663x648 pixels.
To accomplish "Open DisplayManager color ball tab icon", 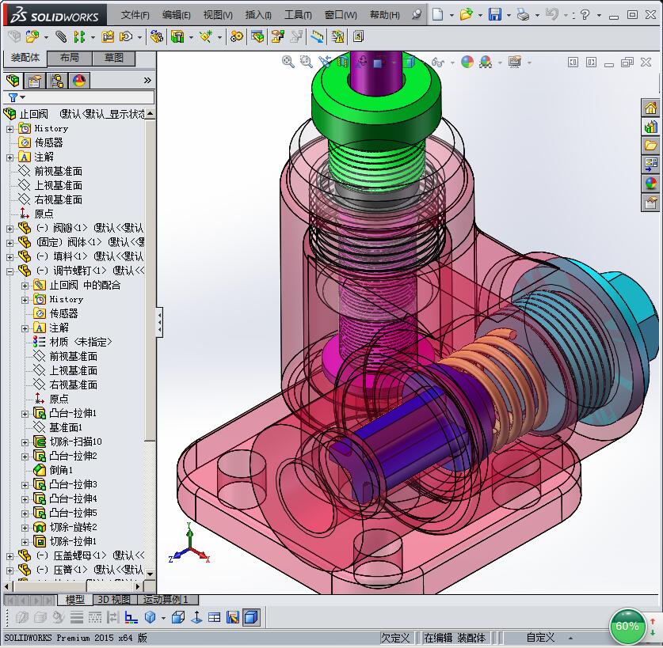I will [78, 80].
